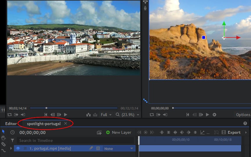Set In point in left Trimmer panel
This screenshot has width=251, height=157.
pos(16,115)
